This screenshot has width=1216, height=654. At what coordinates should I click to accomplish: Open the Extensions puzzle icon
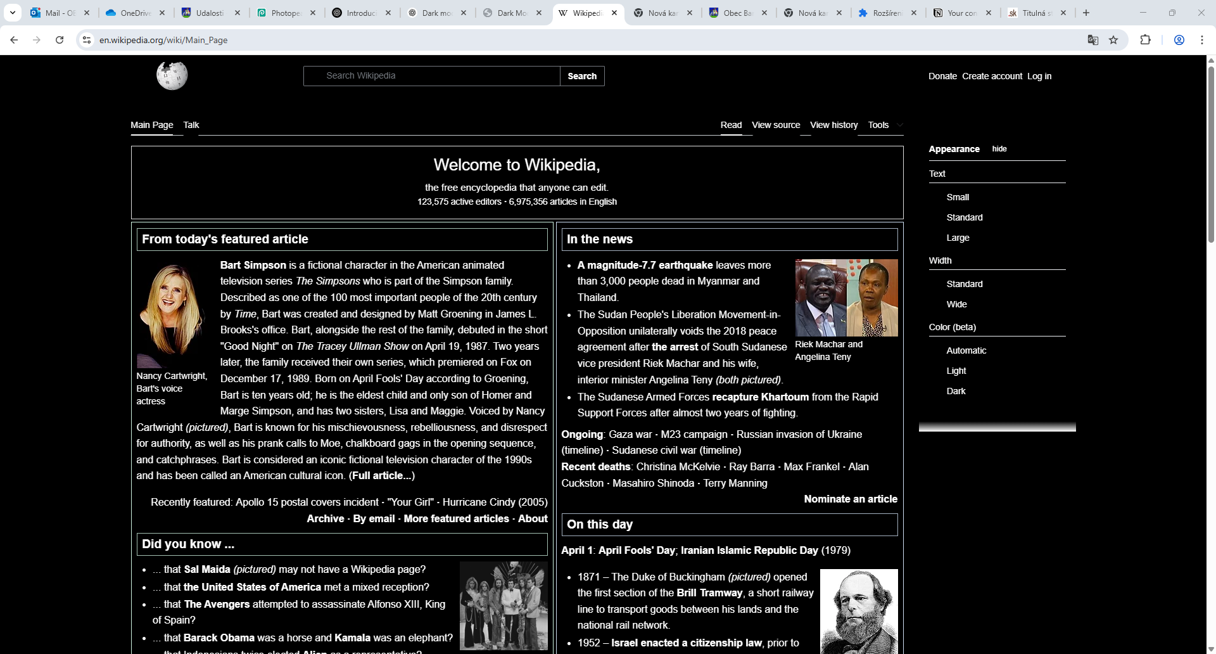[x=1145, y=40]
